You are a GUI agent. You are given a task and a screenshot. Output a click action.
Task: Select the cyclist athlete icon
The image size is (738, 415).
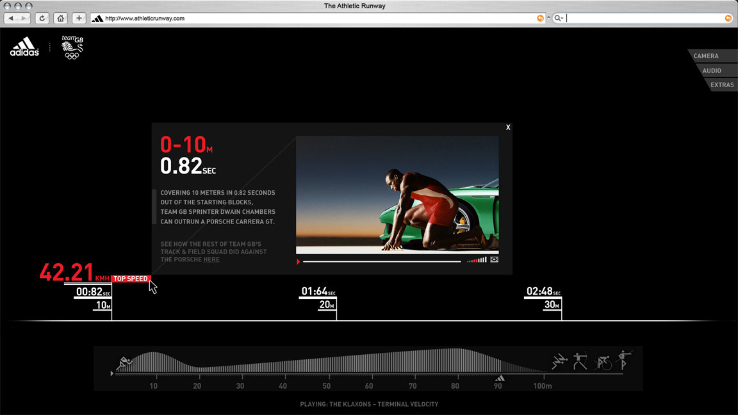603,362
